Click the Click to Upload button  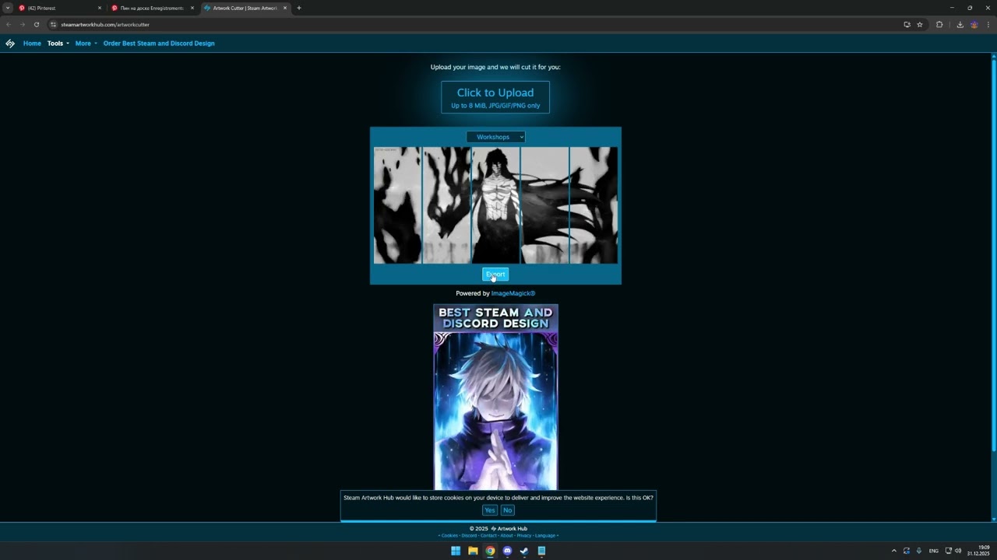tap(495, 97)
